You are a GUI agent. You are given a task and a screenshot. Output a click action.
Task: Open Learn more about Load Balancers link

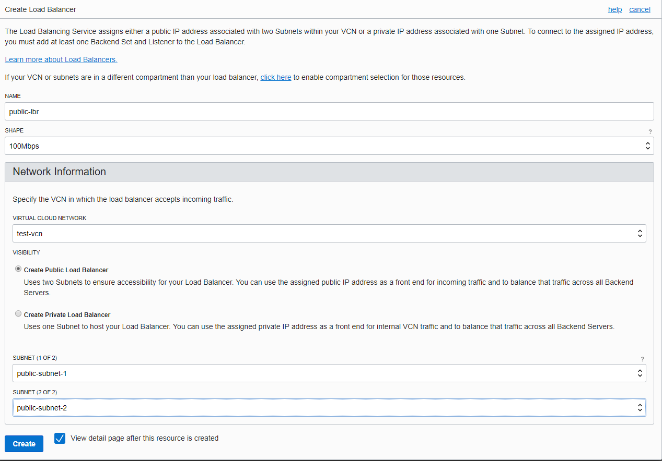tap(61, 59)
